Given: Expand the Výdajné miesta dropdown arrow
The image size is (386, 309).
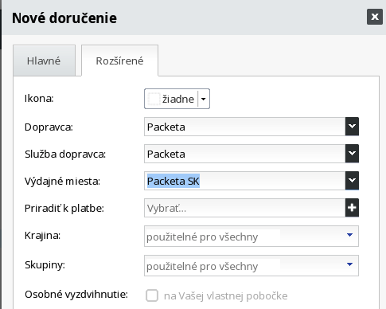Looking at the screenshot, I should tap(352, 181).
